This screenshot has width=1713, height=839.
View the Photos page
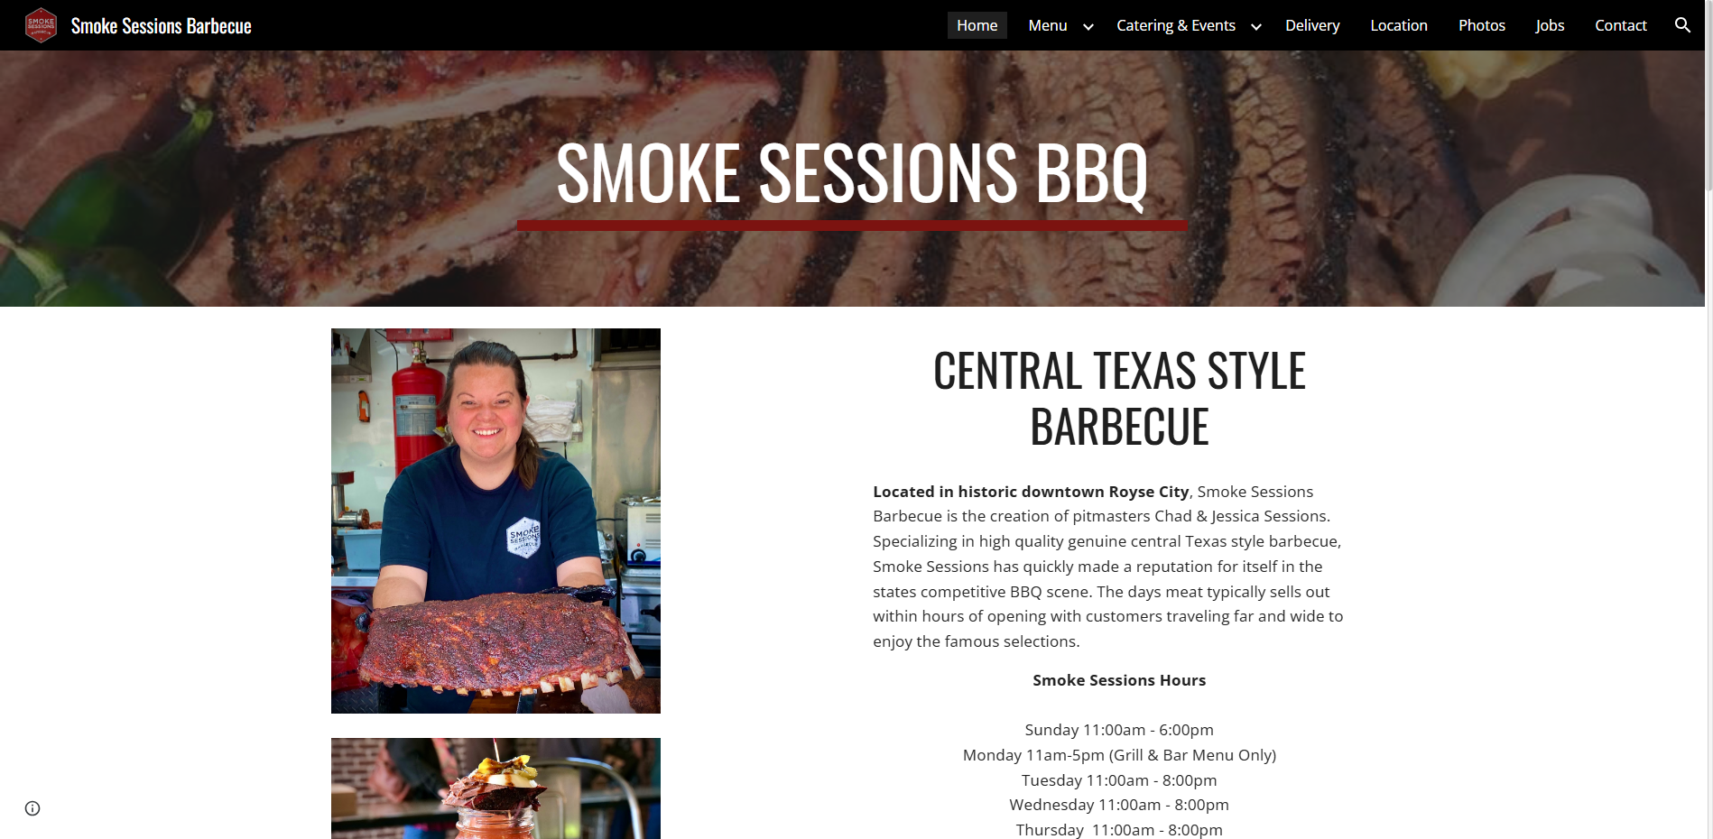pyautogui.click(x=1482, y=25)
